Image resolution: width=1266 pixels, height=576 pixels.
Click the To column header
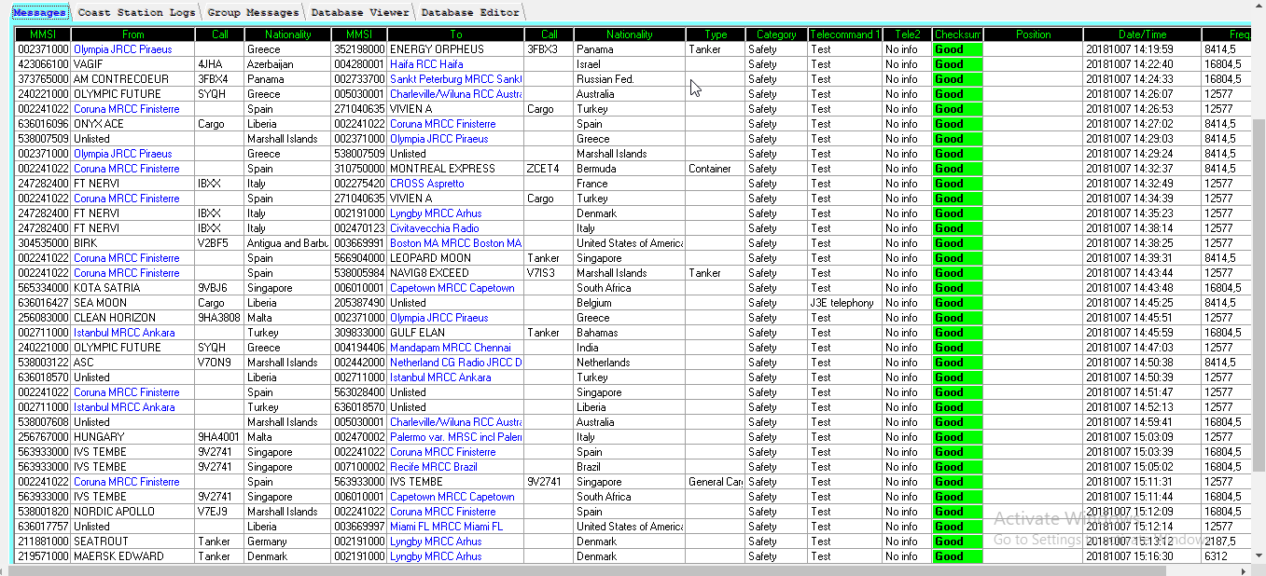455,34
